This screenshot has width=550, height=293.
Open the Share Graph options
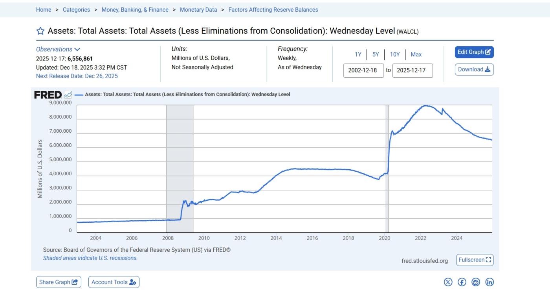pyautogui.click(x=59, y=282)
